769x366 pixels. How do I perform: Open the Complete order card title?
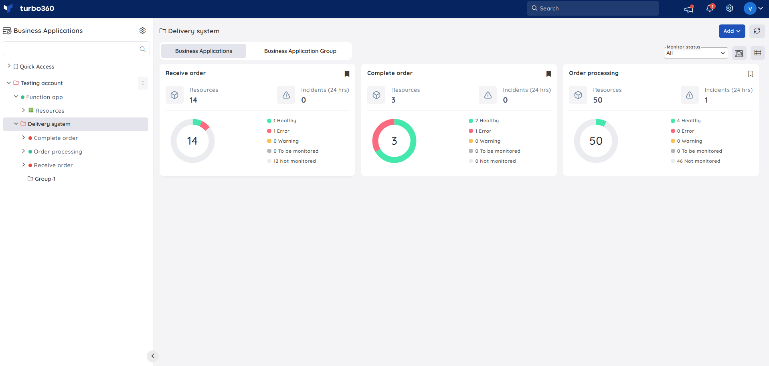click(390, 73)
